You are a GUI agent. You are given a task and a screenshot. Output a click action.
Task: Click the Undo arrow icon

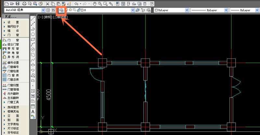[x=76, y=4]
